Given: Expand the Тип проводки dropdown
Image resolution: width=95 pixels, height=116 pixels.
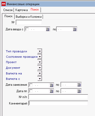Looking at the screenshot, I should click(x=40, y=51).
